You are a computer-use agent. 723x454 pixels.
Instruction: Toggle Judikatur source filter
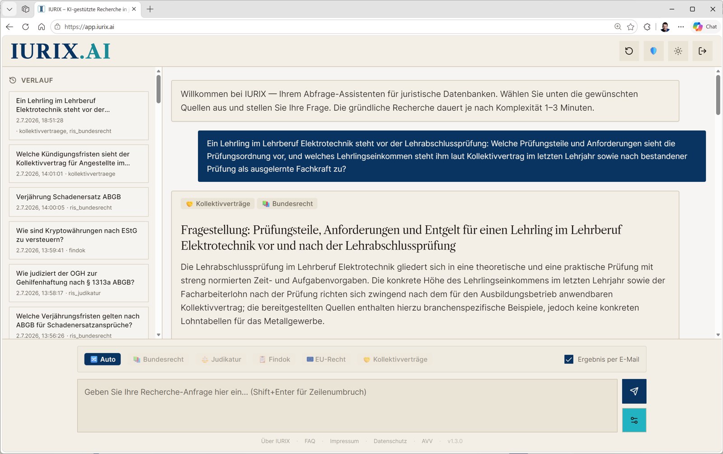pyautogui.click(x=221, y=359)
